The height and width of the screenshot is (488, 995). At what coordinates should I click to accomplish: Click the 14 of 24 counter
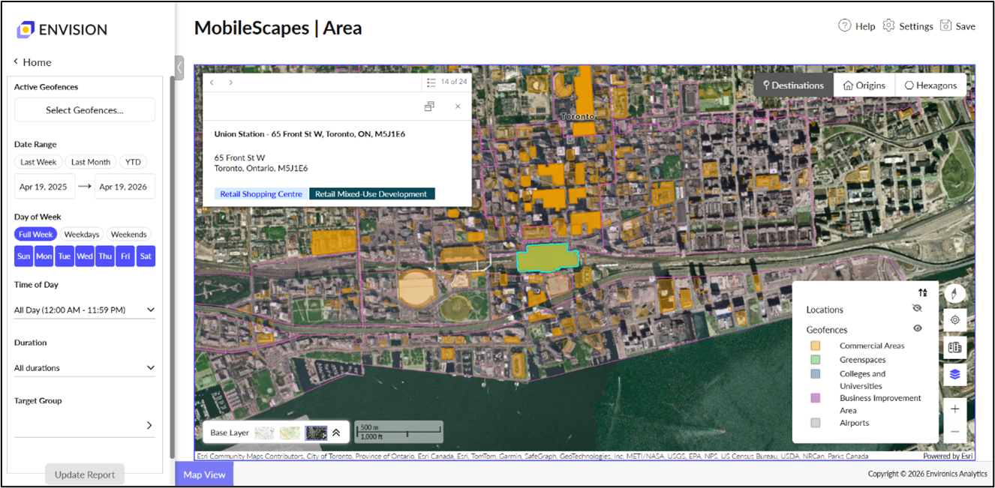pos(453,82)
